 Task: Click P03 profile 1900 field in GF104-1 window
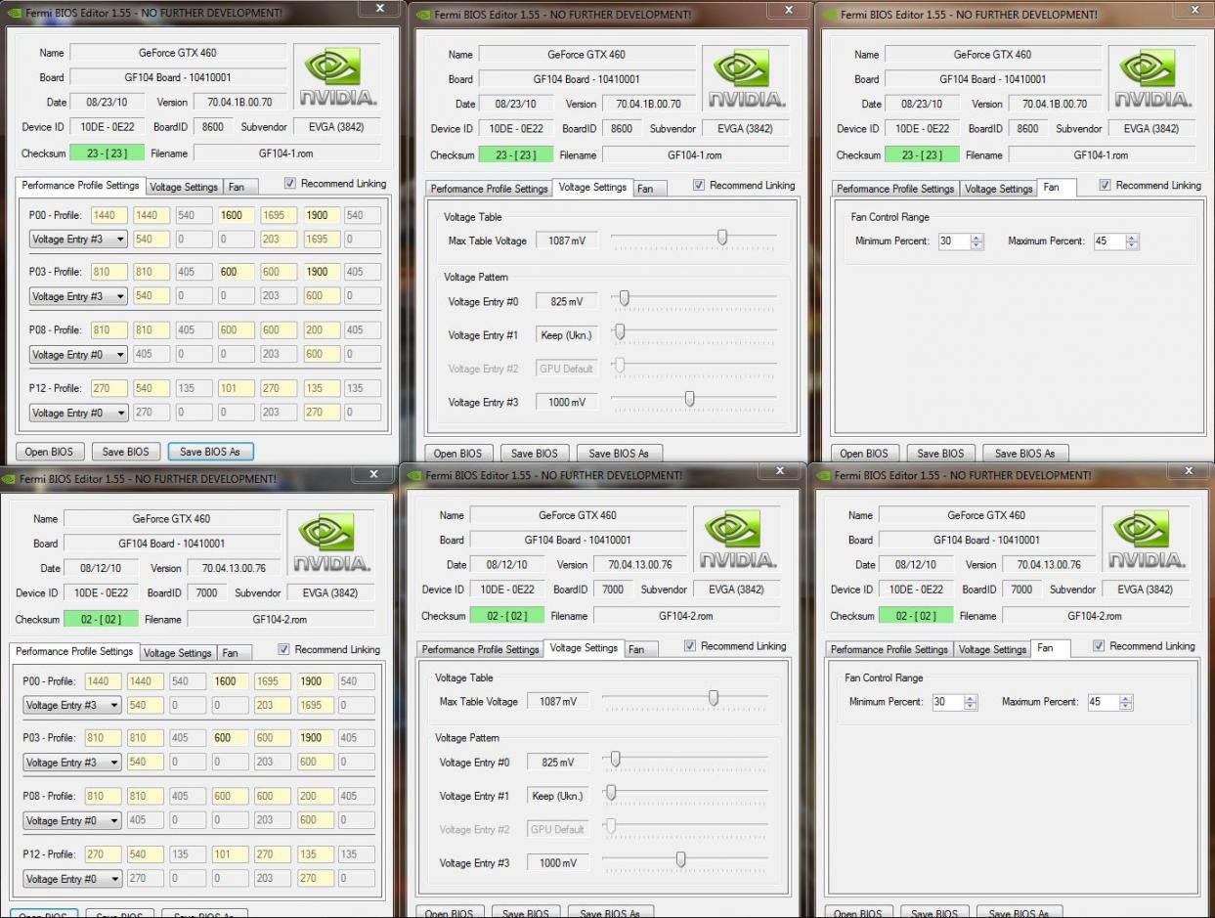tap(321, 273)
